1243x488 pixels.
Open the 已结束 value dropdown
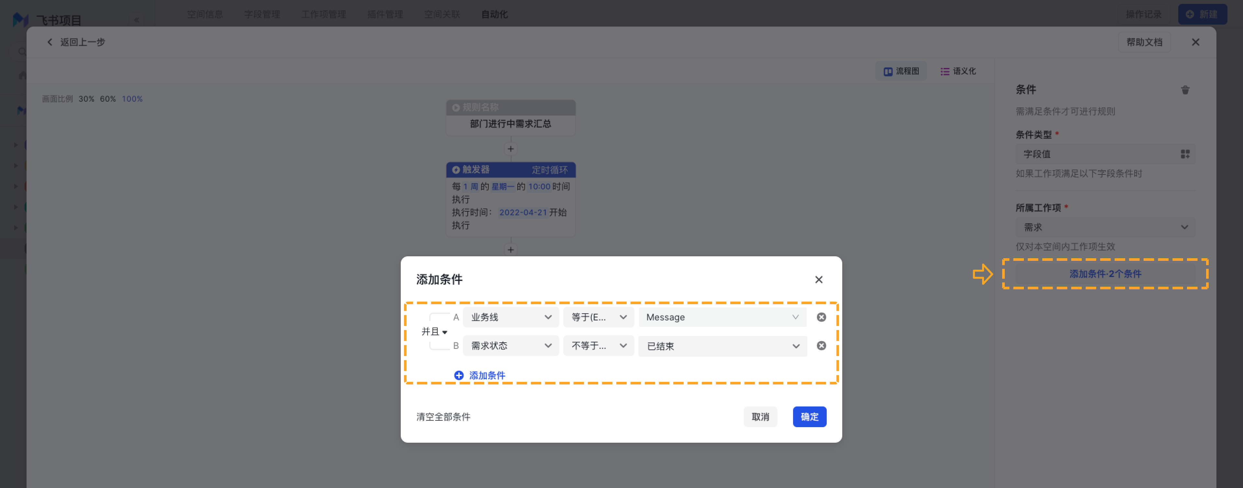click(722, 346)
